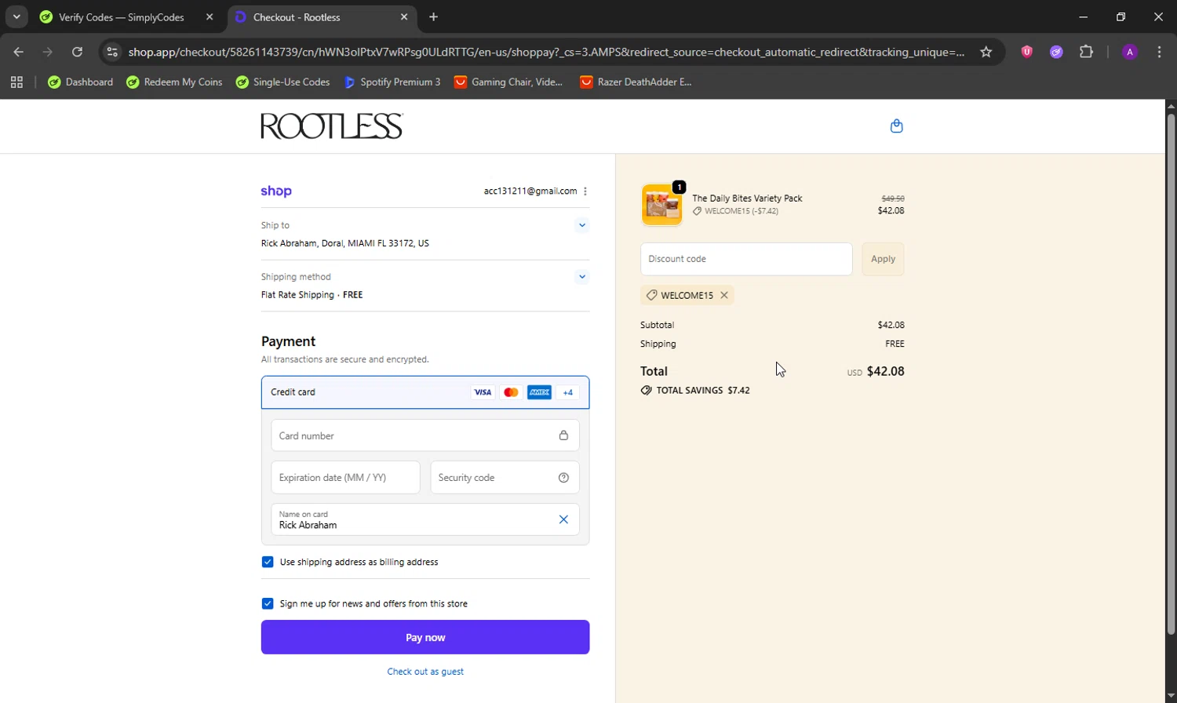Open the Single-Use Codes bookmark
The height and width of the screenshot is (703, 1177).
[x=282, y=82]
